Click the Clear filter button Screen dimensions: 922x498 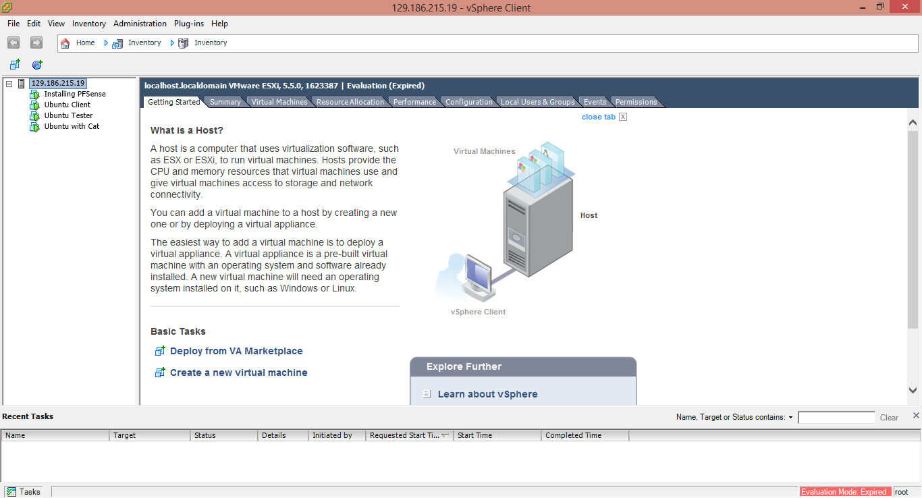point(889,418)
